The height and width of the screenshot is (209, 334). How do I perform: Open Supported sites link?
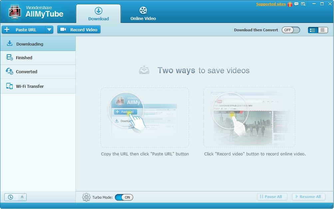pos(271,4)
